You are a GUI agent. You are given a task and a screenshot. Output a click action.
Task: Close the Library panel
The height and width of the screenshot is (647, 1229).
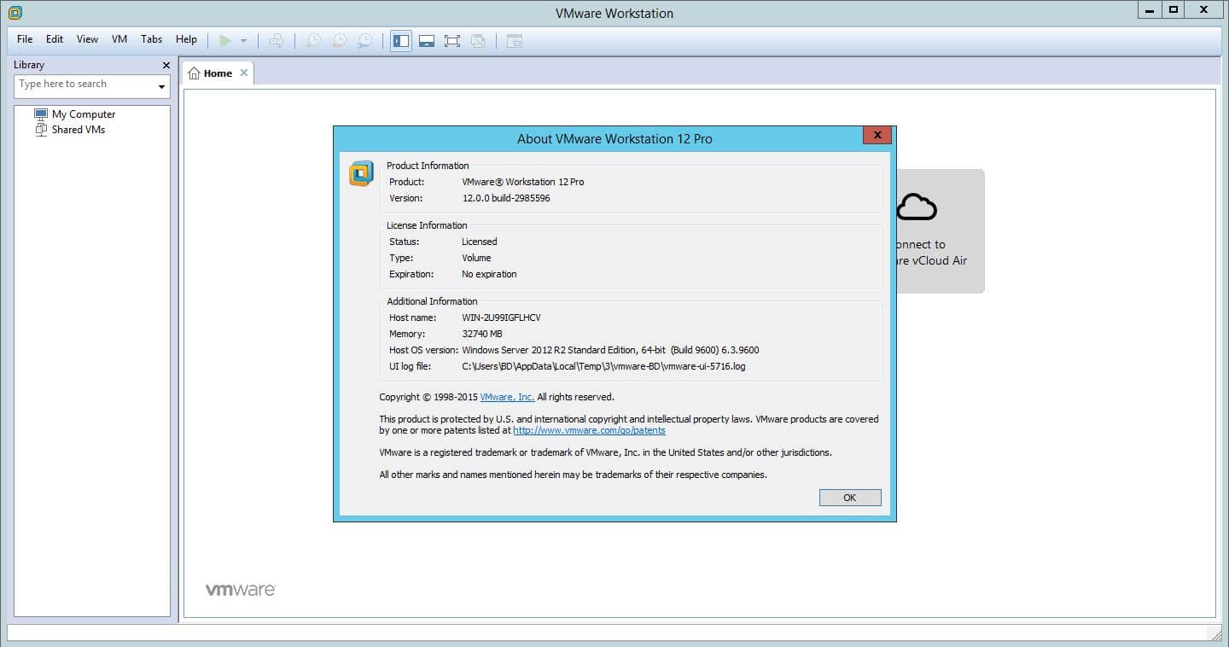click(x=166, y=65)
